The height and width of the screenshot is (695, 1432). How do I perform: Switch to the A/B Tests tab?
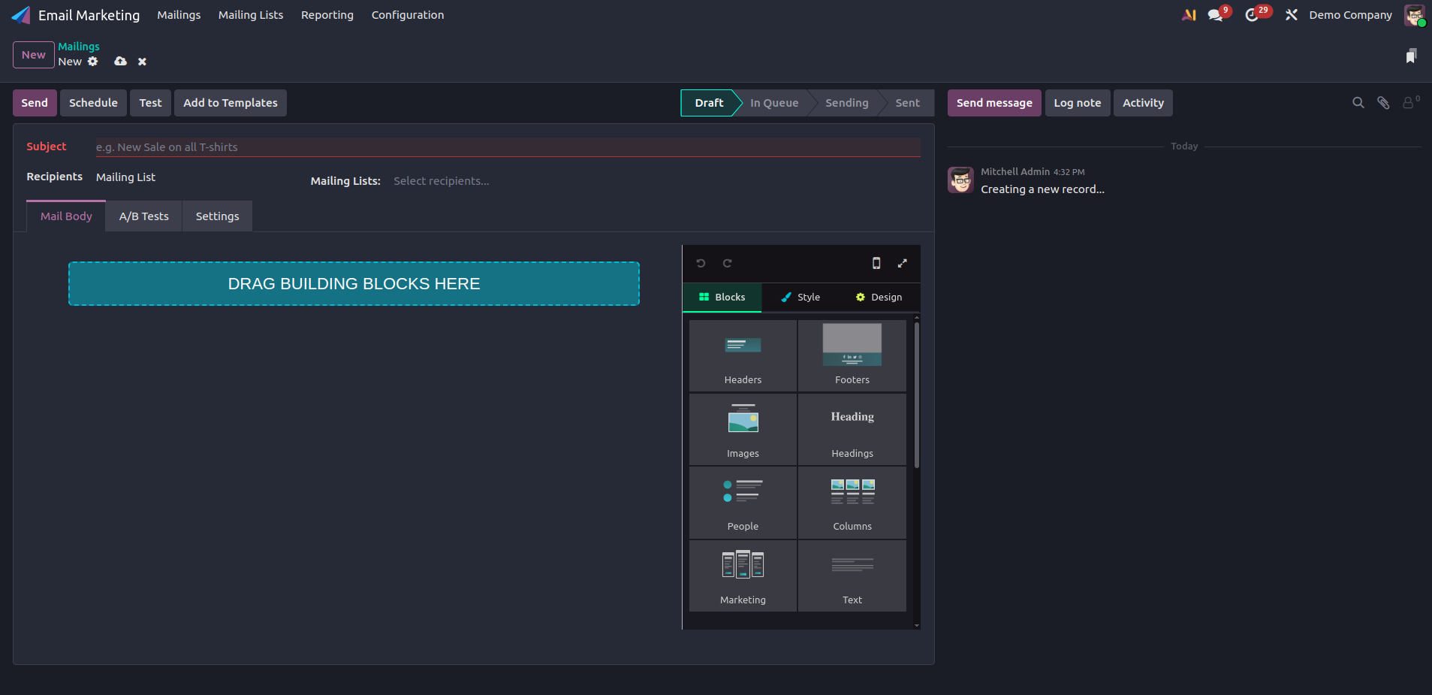pyautogui.click(x=143, y=216)
